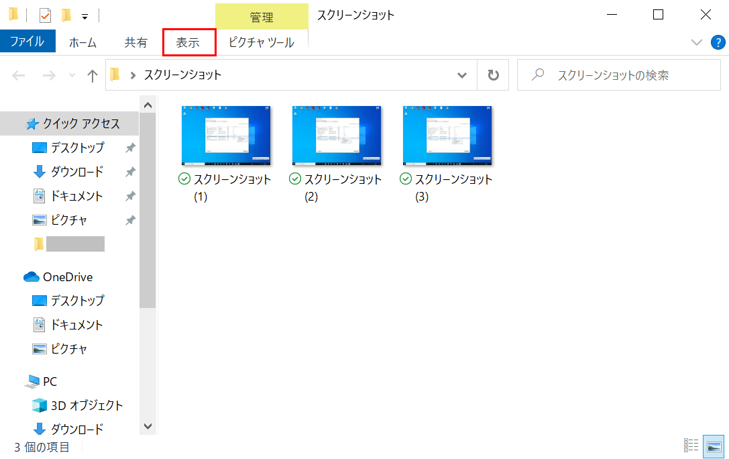Click the file name スクリーンショット (1)
The width and height of the screenshot is (729, 459).
pos(232,188)
